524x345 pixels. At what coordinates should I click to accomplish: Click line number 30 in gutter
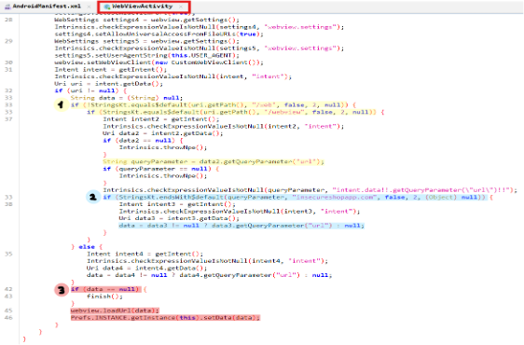point(8,62)
